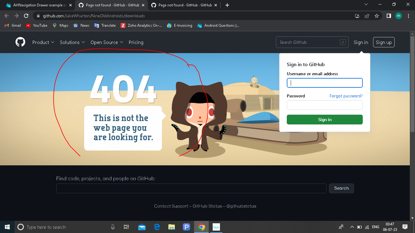Bookmark this page with the star icon
This screenshot has height=233, width=415.
377,16
